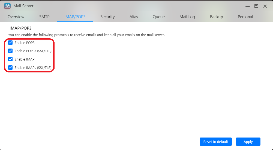Screen dimensions: 273x150
Task: Switch to the SMTP tab
Action: [x=44, y=17]
